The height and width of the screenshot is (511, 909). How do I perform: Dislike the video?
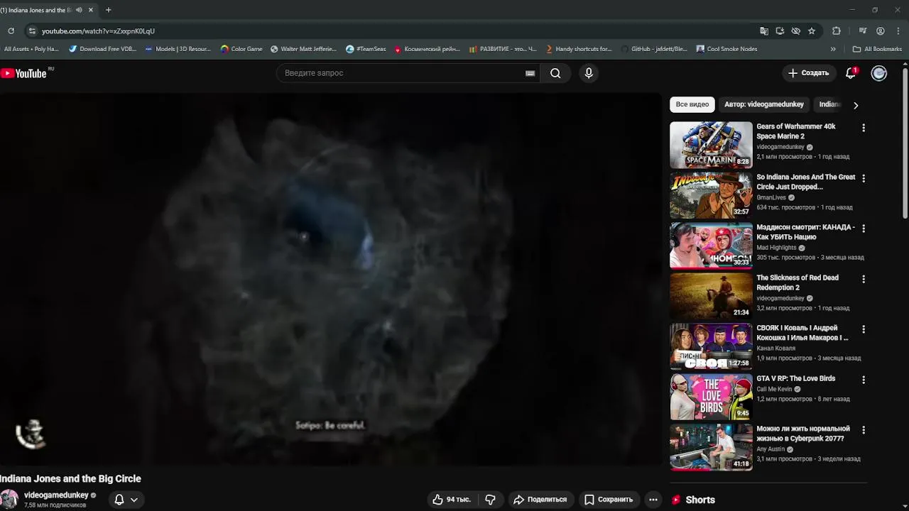[x=490, y=500]
